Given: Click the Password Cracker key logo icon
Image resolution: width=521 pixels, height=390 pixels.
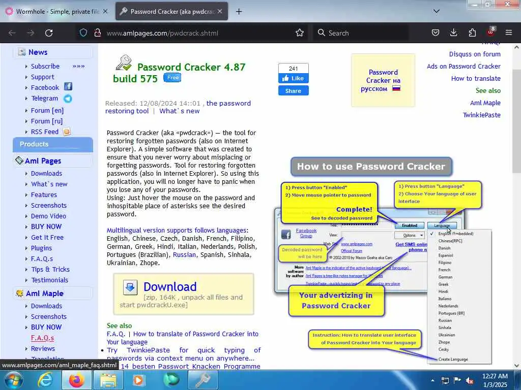Looking at the screenshot, I should pos(124,62).
